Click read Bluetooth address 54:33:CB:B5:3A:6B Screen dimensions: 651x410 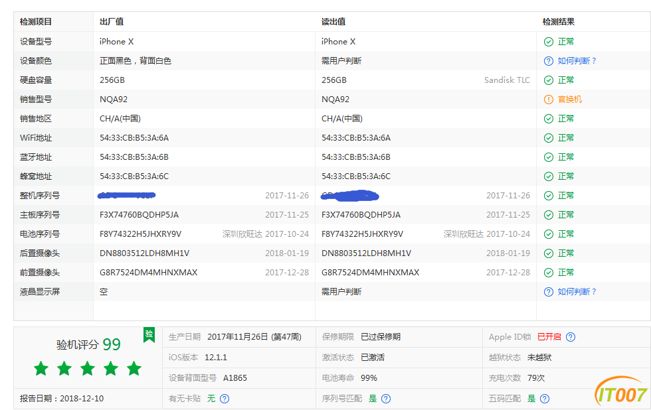click(x=356, y=157)
